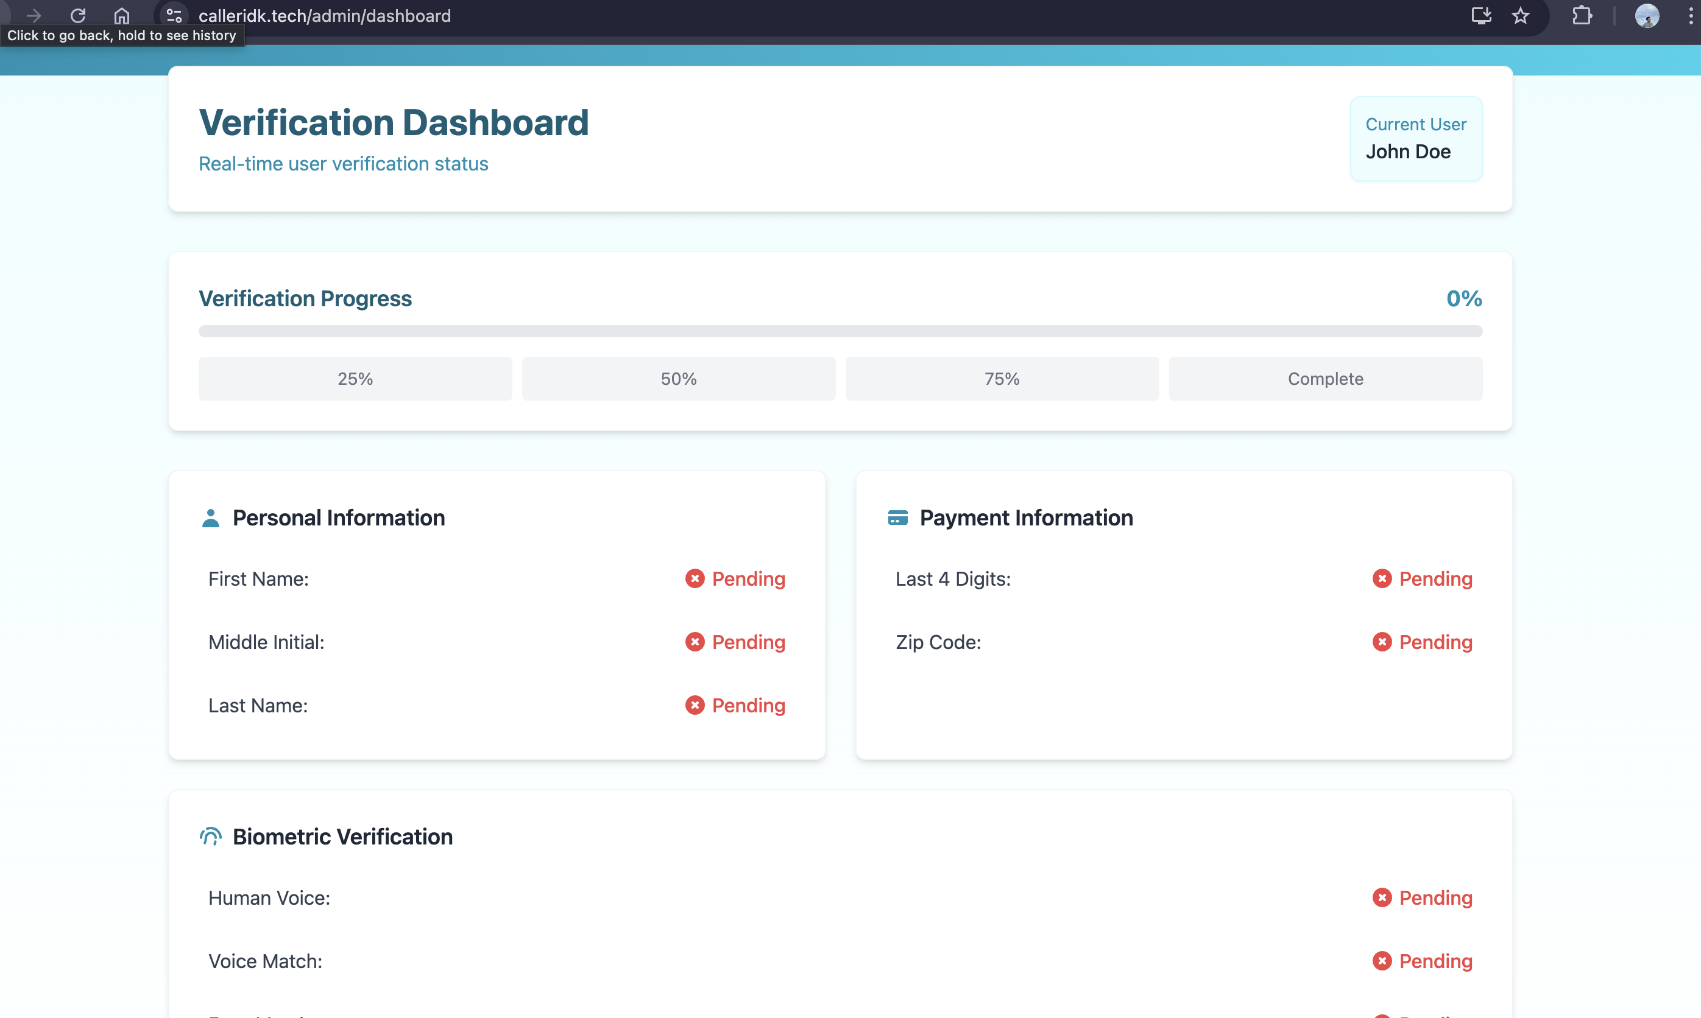Image resolution: width=1701 pixels, height=1018 pixels.
Task: Open the browser extensions puzzle icon
Action: coord(1582,15)
